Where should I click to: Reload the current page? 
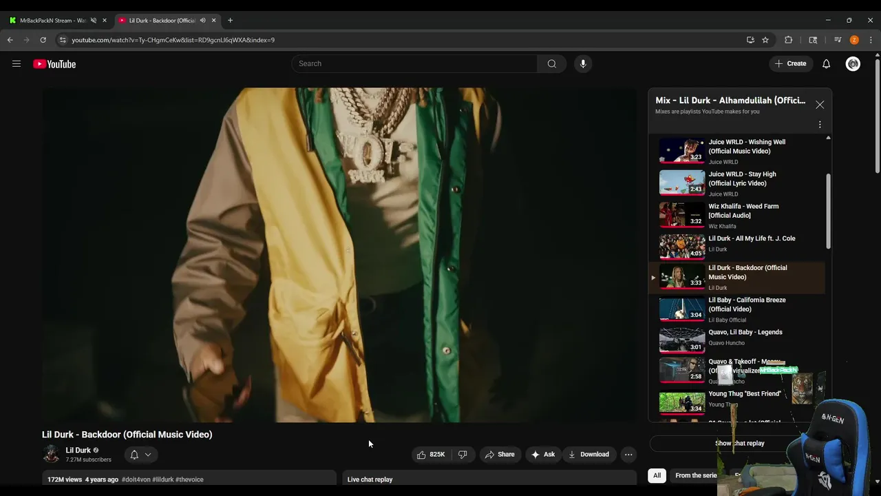pos(43,40)
